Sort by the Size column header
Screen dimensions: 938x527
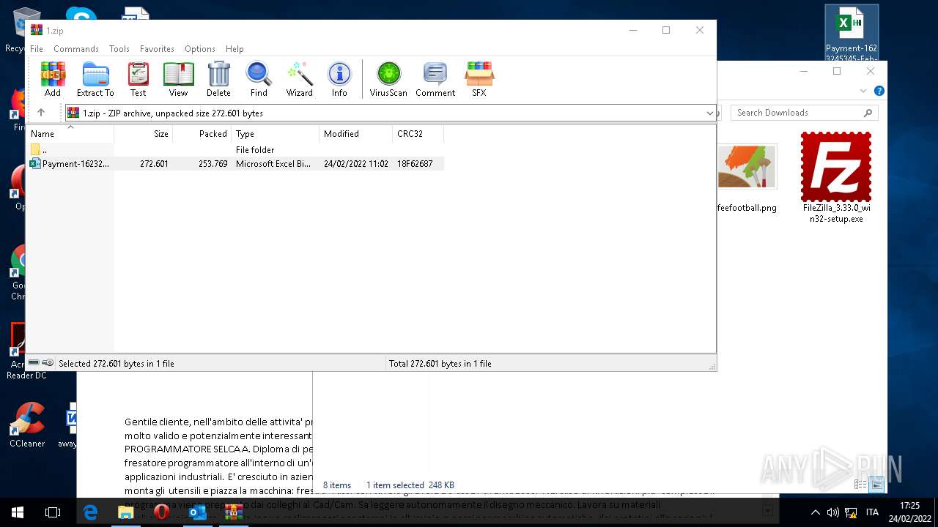(x=144, y=134)
